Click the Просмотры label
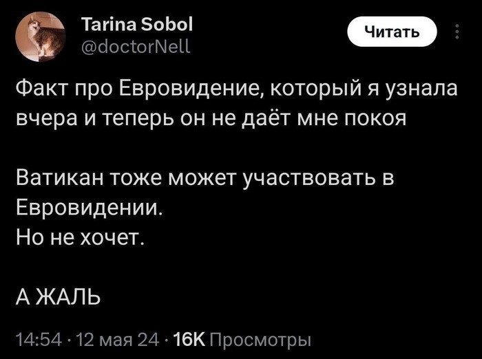Screen dimensions: 482x359 point(259,339)
